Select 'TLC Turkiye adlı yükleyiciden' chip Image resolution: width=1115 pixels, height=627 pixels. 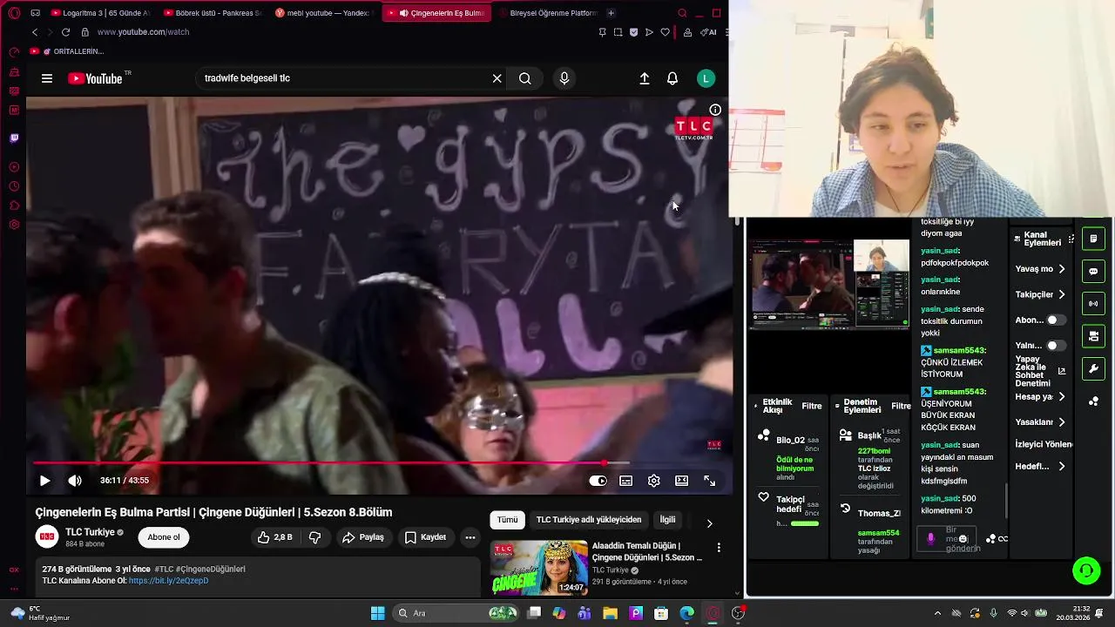point(589,520)
